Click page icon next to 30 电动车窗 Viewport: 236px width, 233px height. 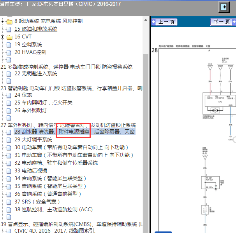pos(9,148)
